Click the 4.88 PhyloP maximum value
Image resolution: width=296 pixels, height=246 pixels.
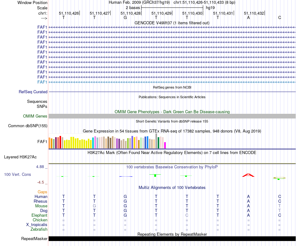coord(40,167)
